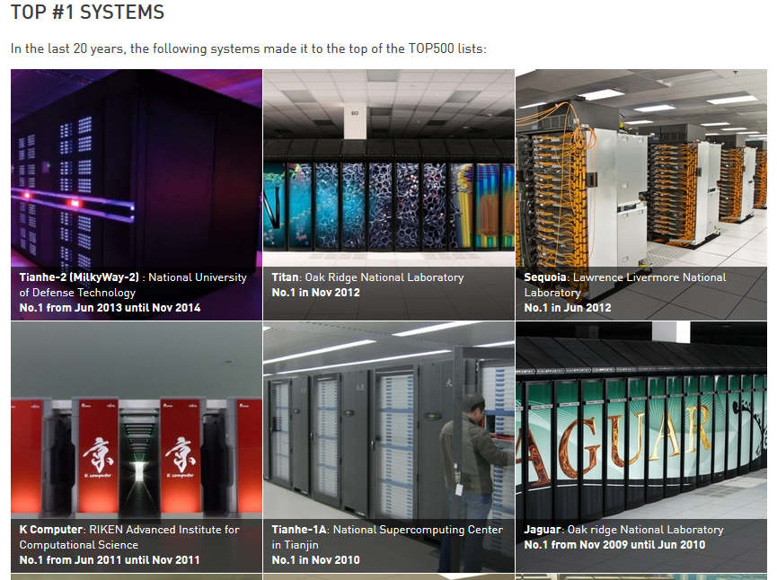Click "RIKEN Advanced Institute for Computational Science"
The height and width of the screenshot is (580, 777).
tap(129, 537)
